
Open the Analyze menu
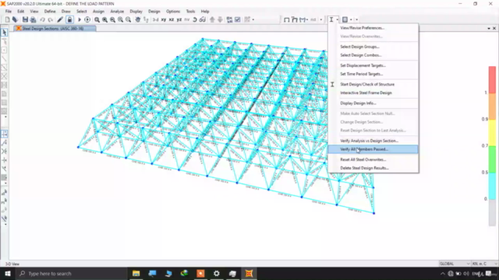click(x=117, y=11)
